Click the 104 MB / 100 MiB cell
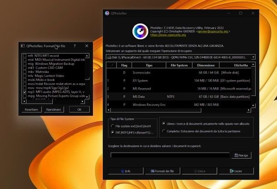The width and height of the screenshot is (277, 189). [x=206, y=80]
